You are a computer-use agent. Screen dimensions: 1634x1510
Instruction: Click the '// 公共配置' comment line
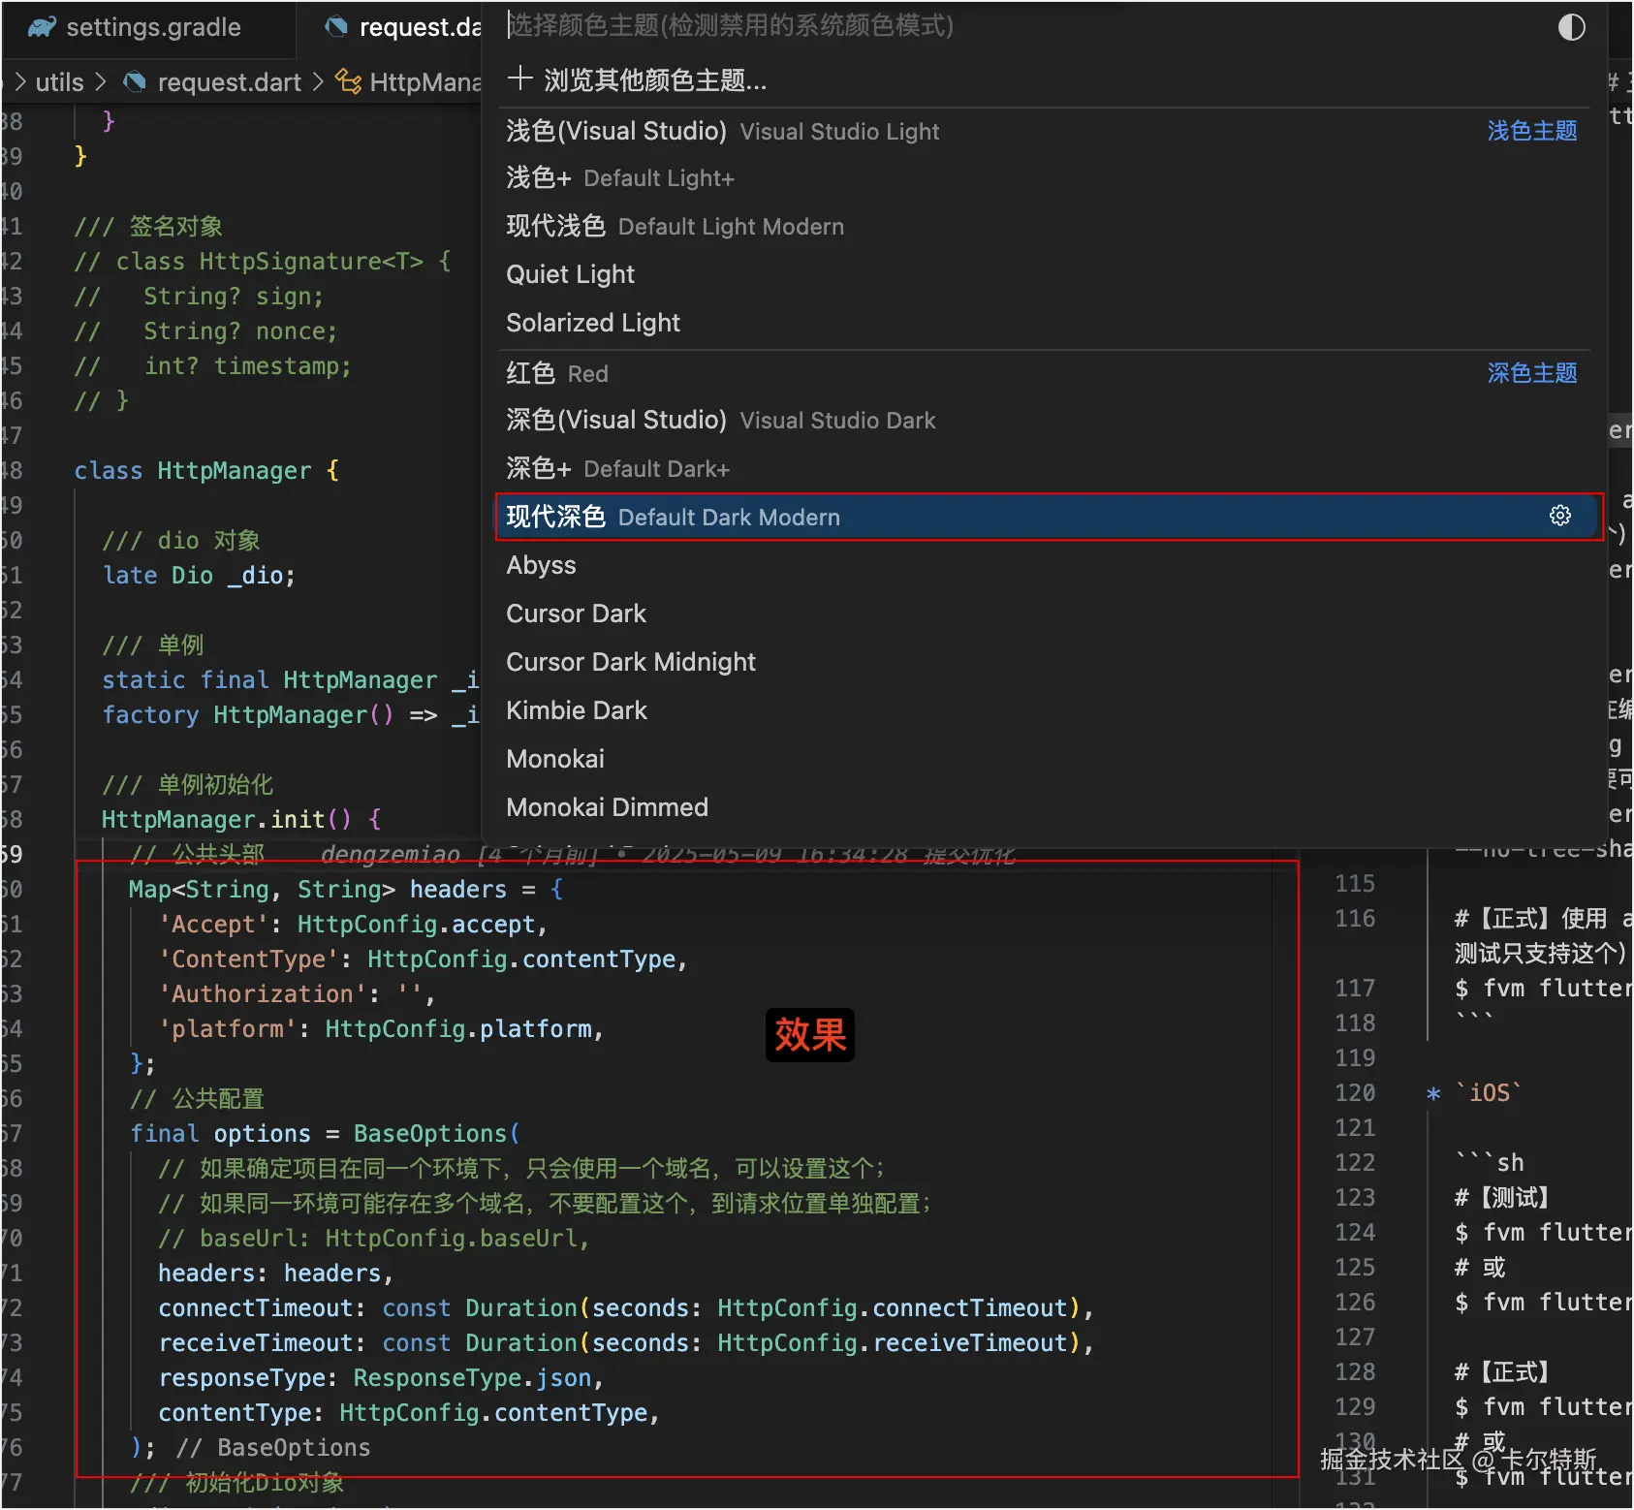(x=198, y=1099)
